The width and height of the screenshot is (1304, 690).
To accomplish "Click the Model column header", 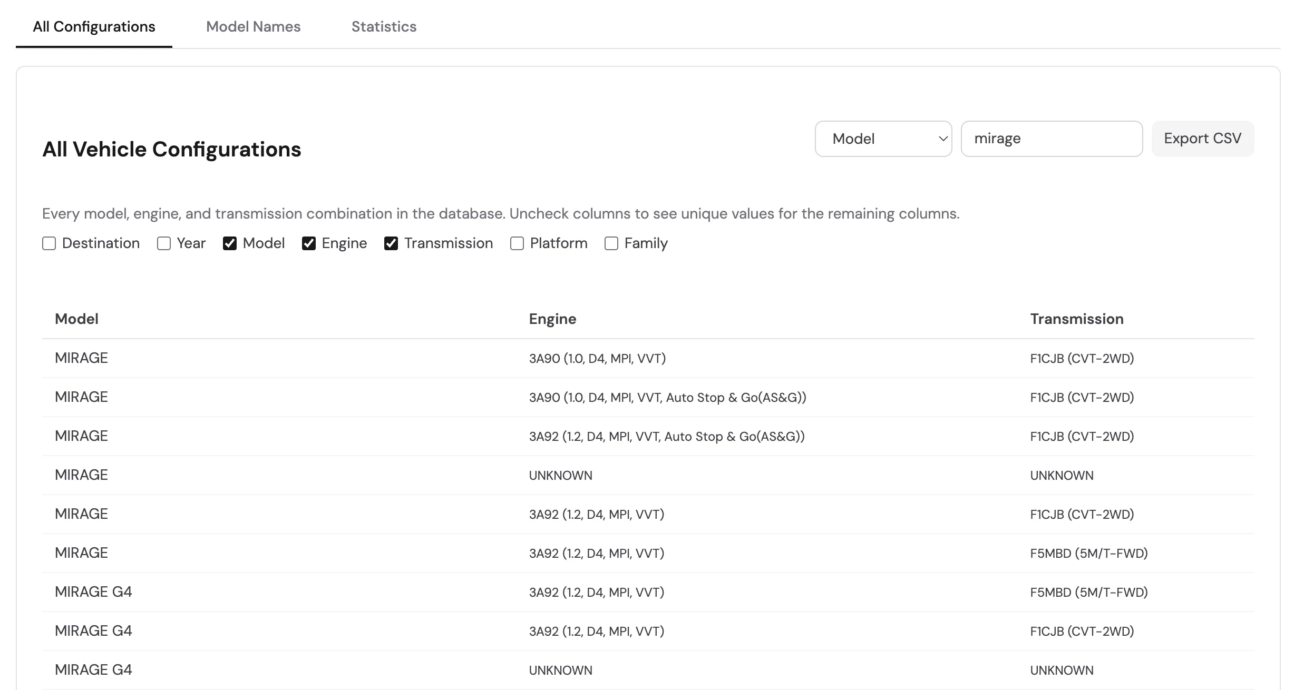I will click(76, 318).
